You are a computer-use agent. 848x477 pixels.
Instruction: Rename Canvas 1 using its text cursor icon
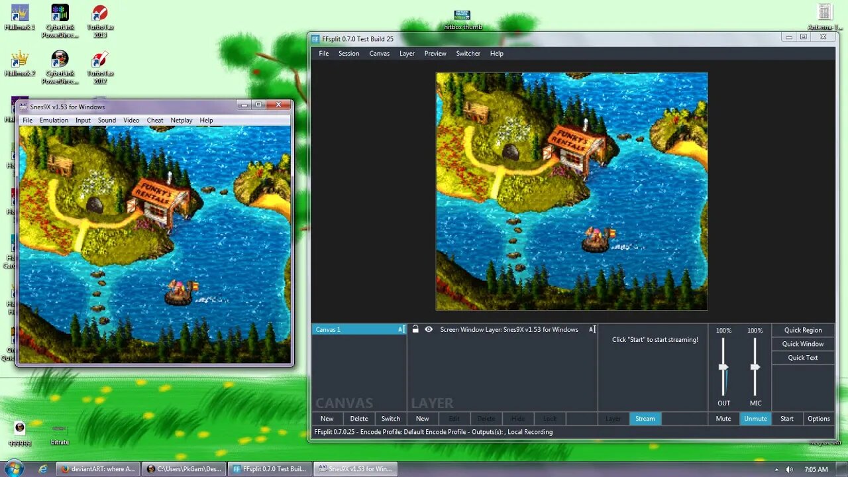[401, 329]
